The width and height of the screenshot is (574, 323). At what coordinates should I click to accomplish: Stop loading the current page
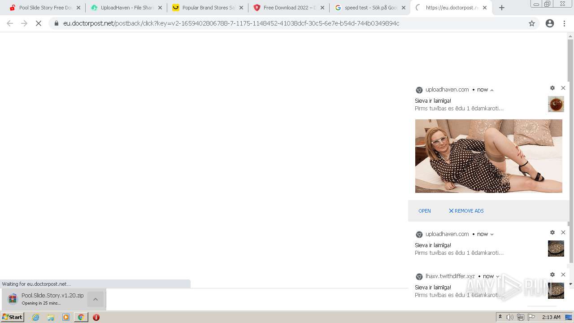click(x=39, y=23)
